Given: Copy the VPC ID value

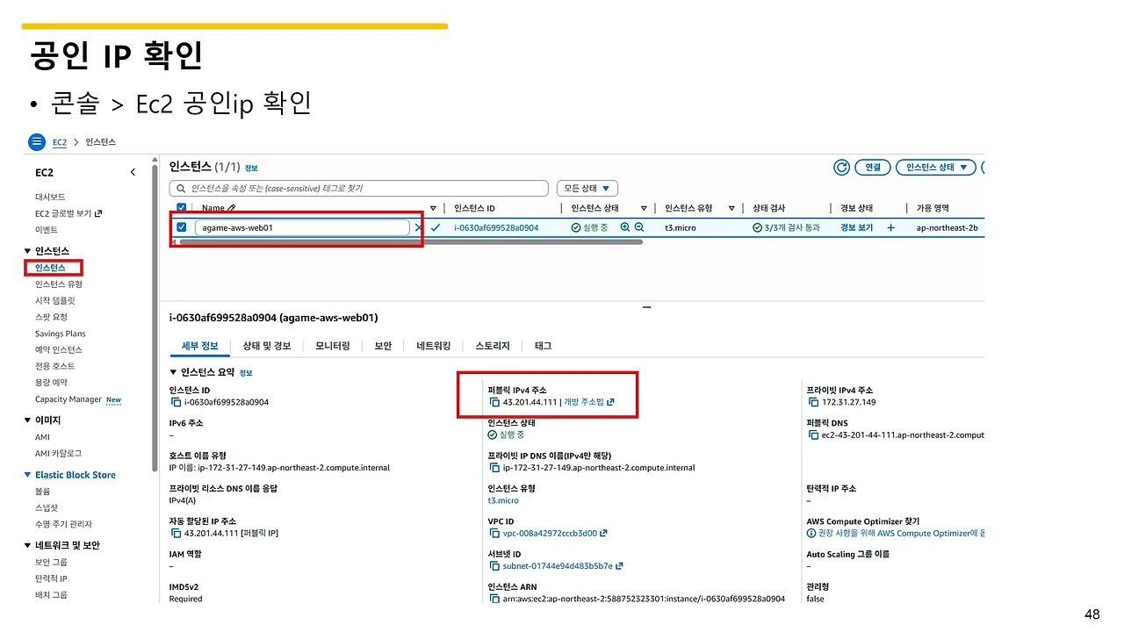Looking at the screenshot, I should tap(494, 533).
